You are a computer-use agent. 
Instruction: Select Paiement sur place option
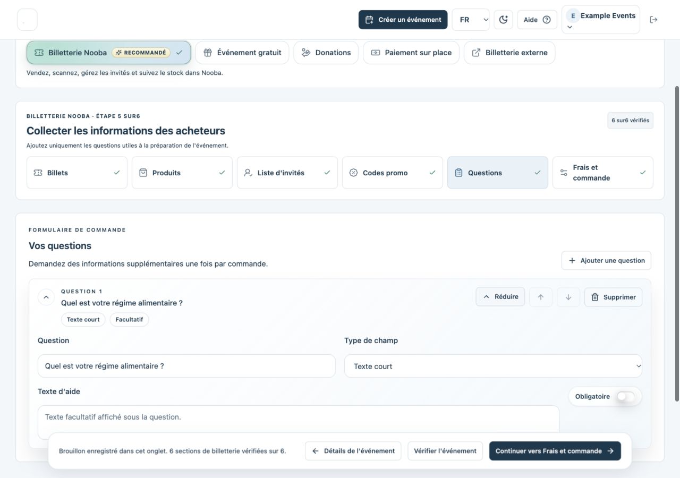click(x=411, y=53)
